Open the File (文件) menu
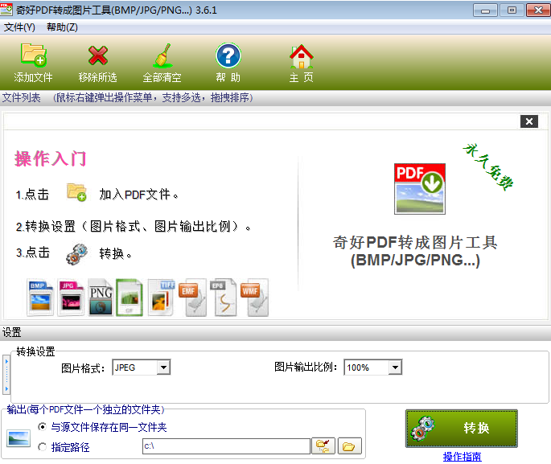Image resolution: width=551 pixels, height=464 pixels. (x=19, y=27)
